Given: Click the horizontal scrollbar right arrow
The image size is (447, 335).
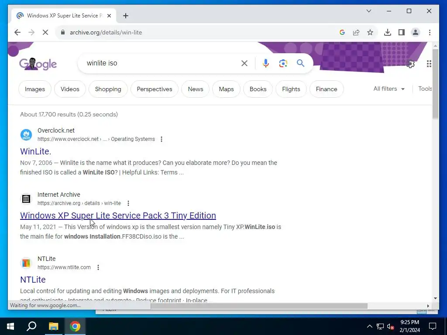Looking at the screenshot, I should (428, 306).
